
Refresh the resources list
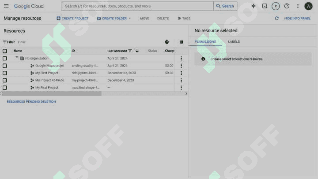click(276, 18)
